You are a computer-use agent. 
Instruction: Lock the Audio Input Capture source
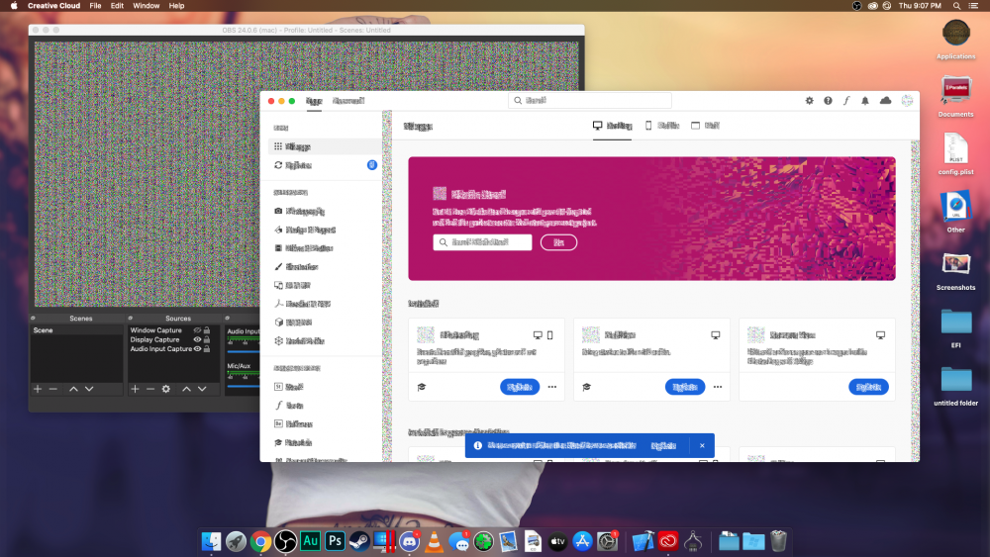coord(207,349)
